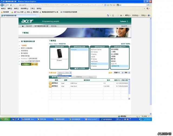The width and height of the screenshot is (173, 136).
Task: Click the Help question mark icon
Action: click(149, 15)
